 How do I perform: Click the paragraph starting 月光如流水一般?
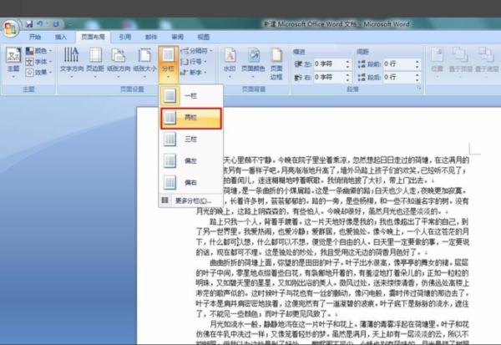click(332, 332)
